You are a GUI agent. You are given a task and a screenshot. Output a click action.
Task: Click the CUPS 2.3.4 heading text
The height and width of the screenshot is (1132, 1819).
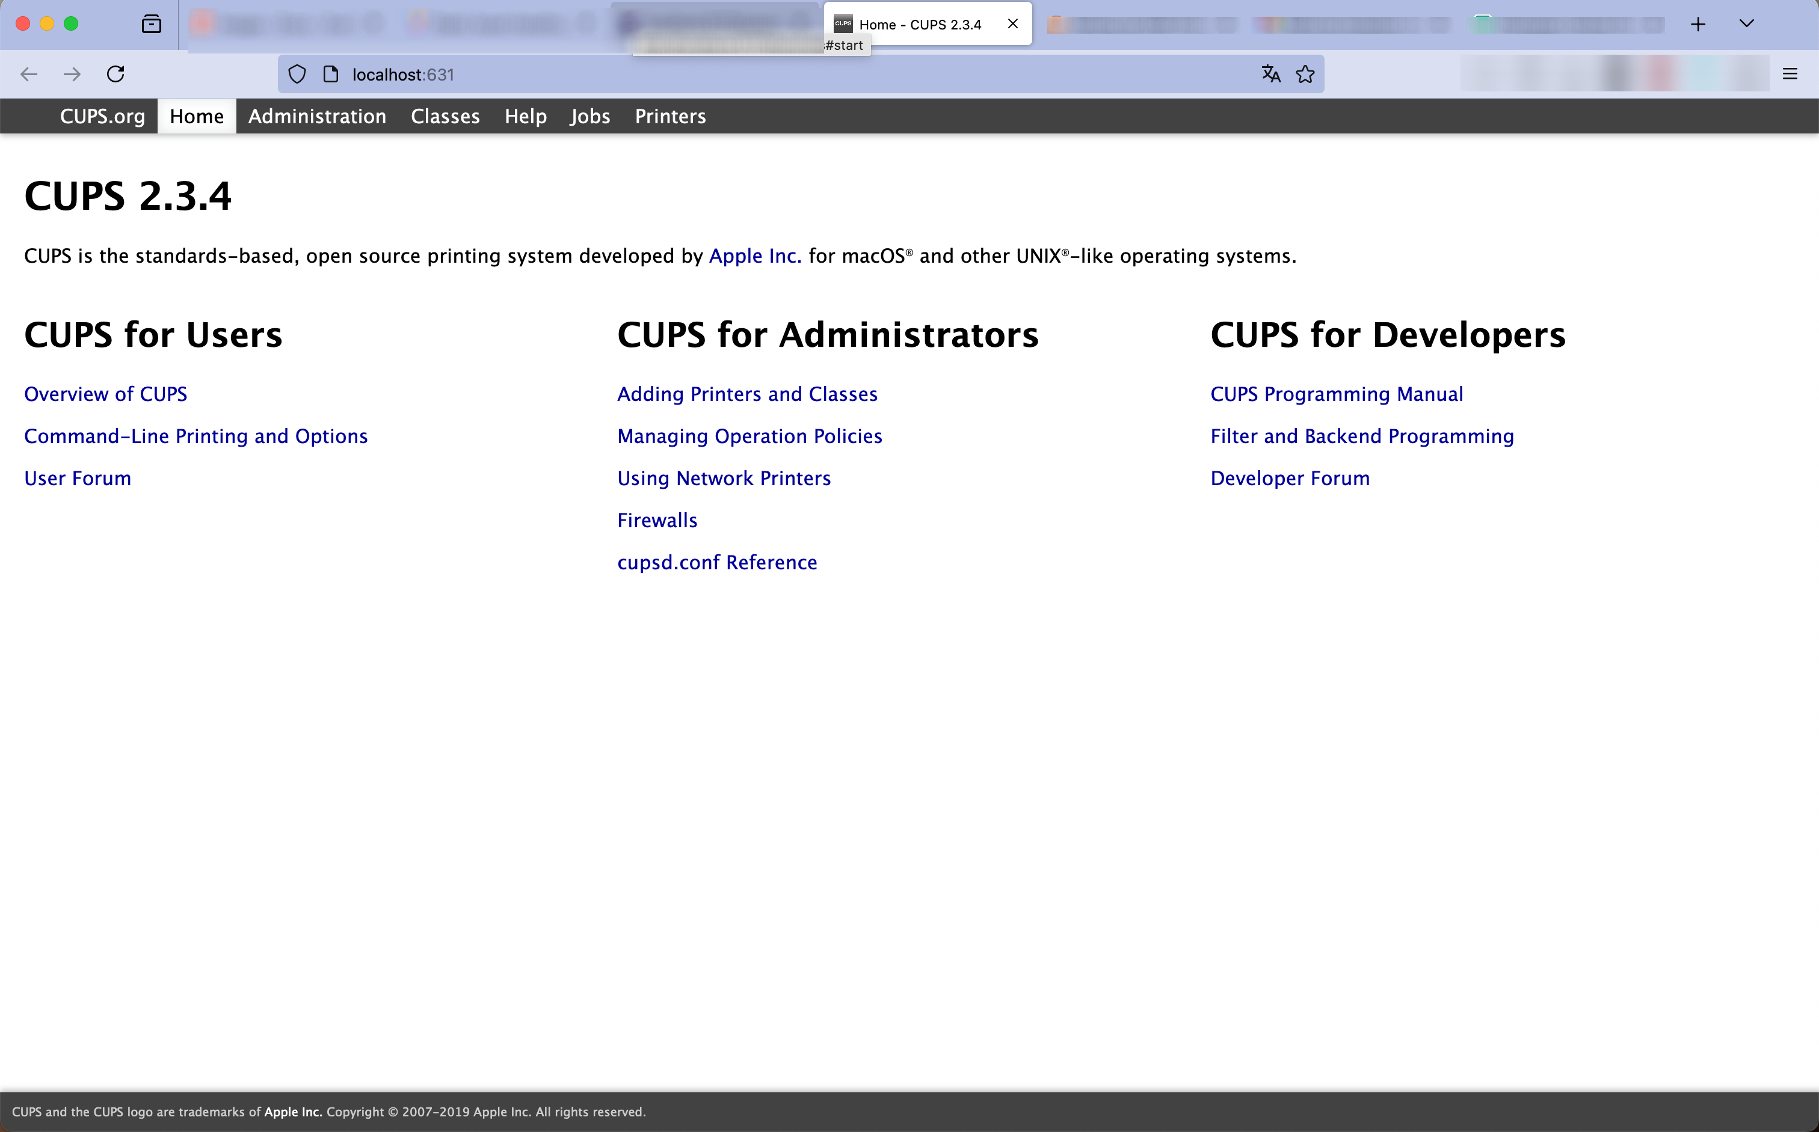[128, 196]
